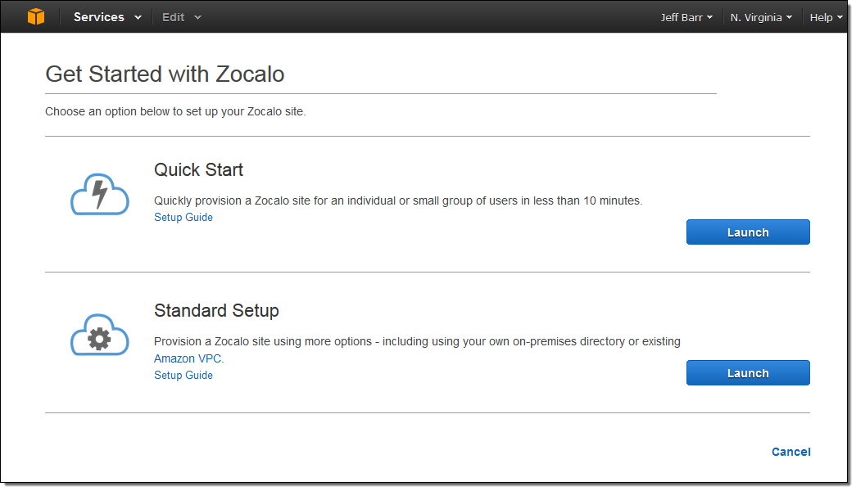Launch the Quick Start setup
Image resolution: width=856 pixels, height=491 pixels.
pos(747,232)
